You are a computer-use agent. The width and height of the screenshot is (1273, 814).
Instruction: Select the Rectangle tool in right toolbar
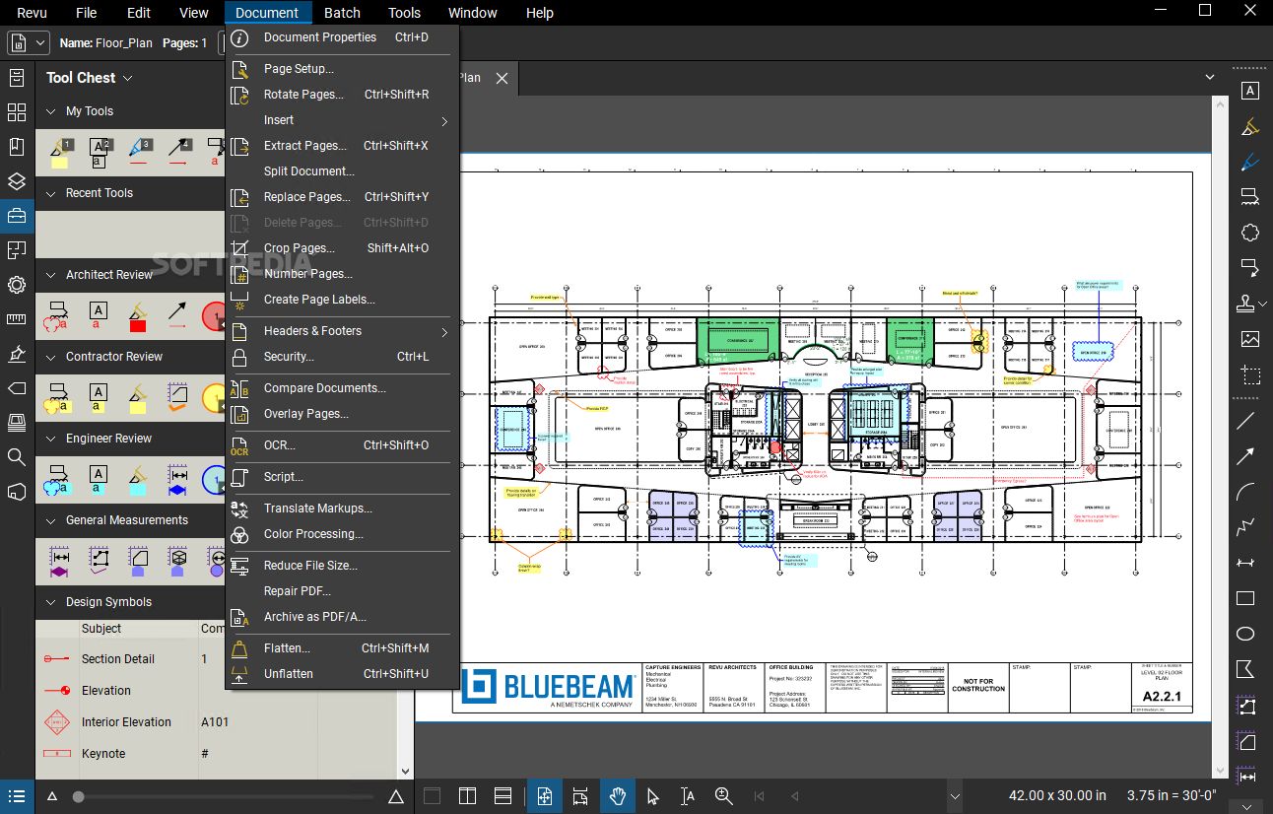click(x=1245, y=598)
